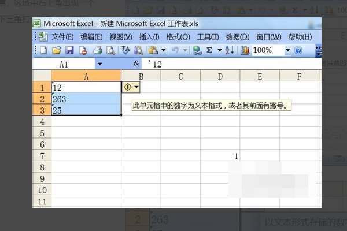This screenshot has width=347, height=231.
Task: Click cell A3 containing 25
Action: (x=86, y=110)
